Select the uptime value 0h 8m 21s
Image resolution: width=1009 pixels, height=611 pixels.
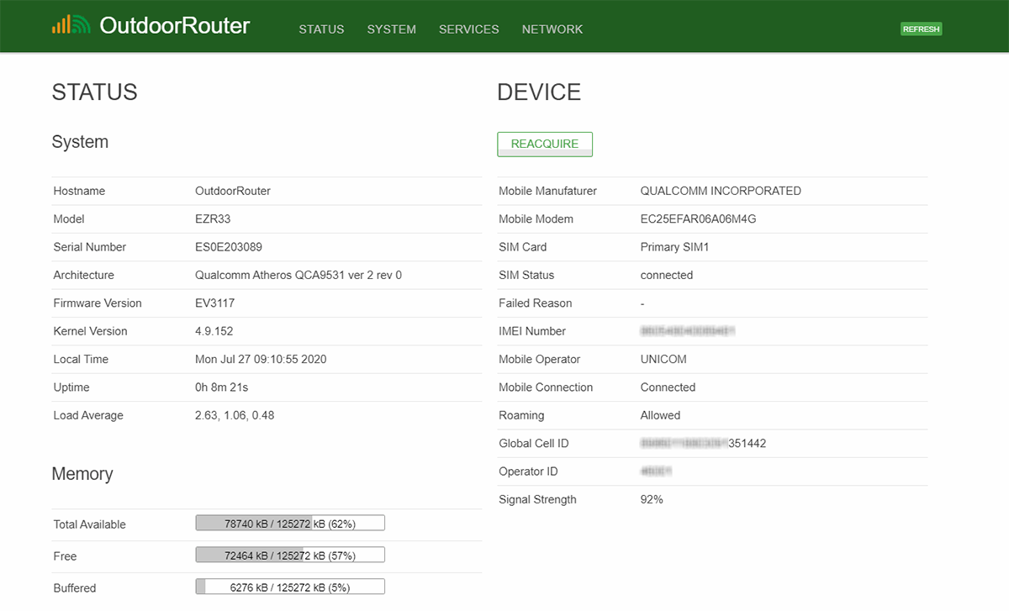tap(222, 387)
